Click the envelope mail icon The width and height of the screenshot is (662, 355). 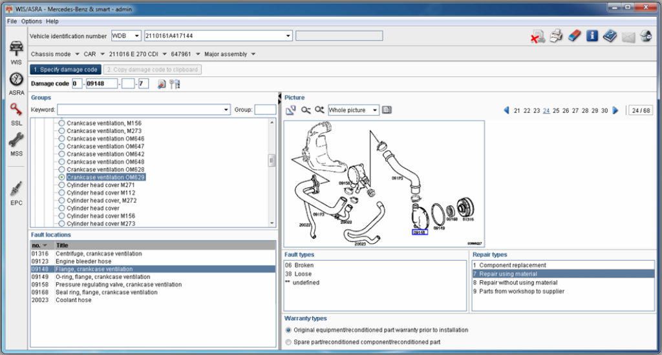coord(628,37)
